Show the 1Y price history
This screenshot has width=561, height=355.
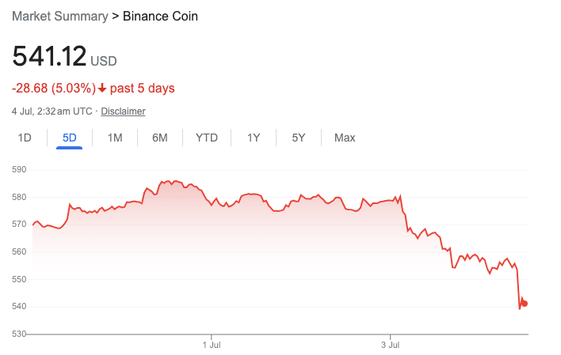coord(254,138)
